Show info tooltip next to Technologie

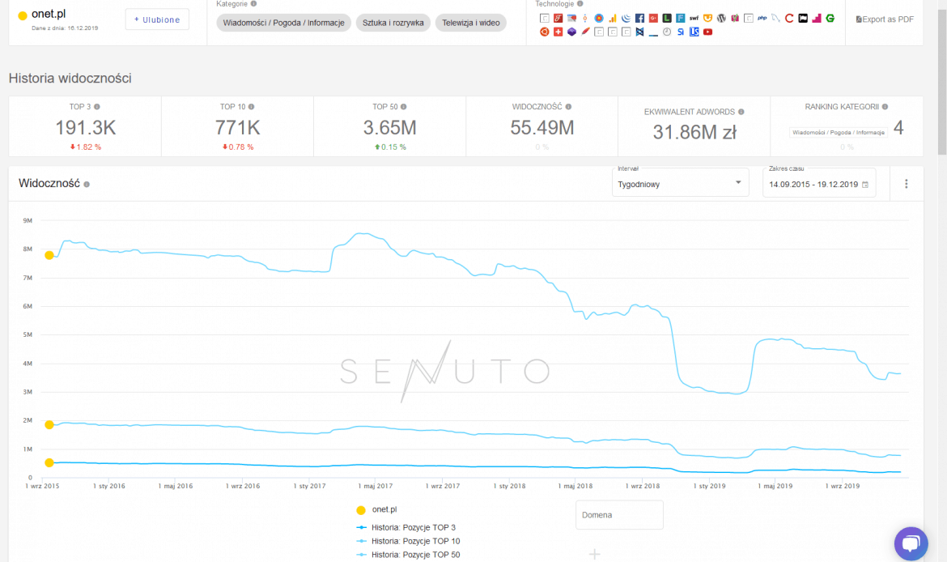[580, 3]
